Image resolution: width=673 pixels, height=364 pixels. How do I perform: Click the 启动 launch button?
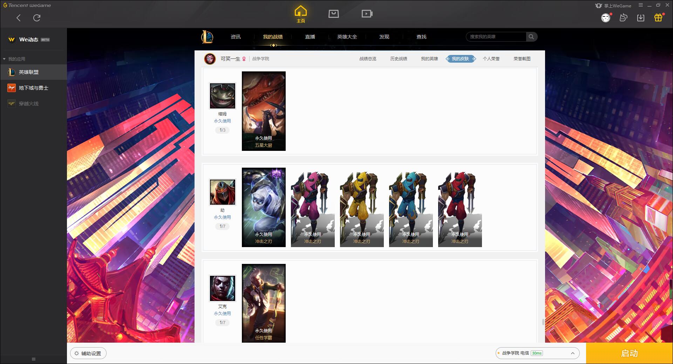pos(630,353)
